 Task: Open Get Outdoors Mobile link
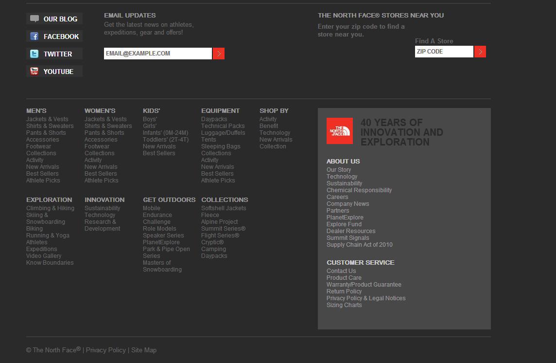tap(152, 208)
